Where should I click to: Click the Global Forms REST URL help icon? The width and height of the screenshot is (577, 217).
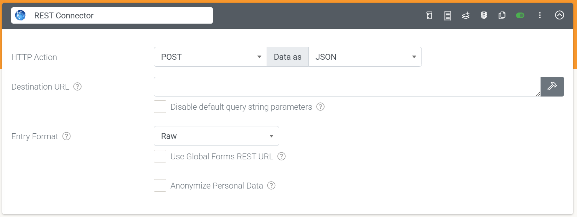[282, 156]
